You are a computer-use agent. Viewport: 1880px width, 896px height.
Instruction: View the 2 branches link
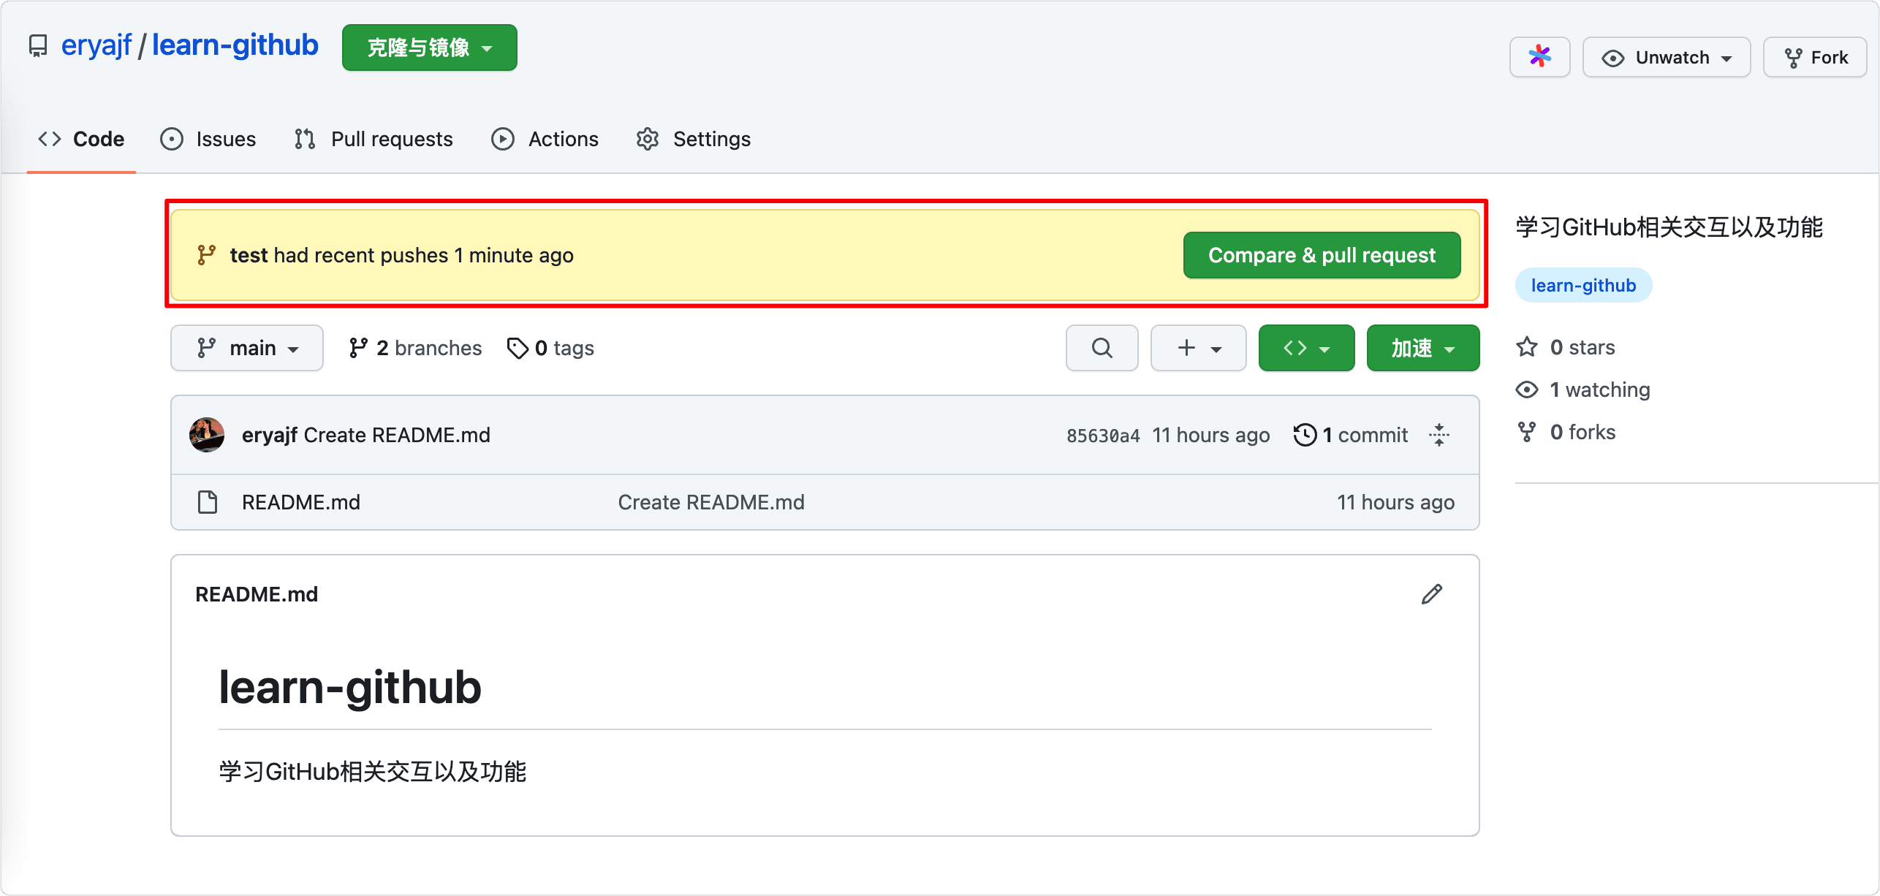(415, 348)
